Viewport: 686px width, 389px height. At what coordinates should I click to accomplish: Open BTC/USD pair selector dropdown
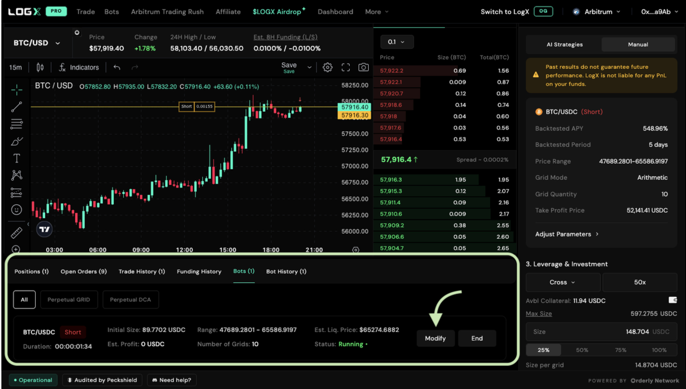(37, 43)
